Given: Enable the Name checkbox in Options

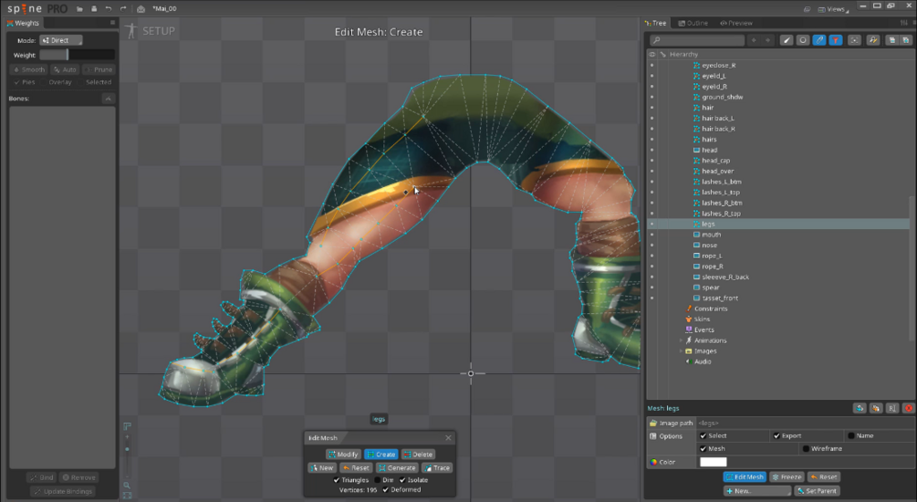Looking at the screenshot, I should [x=851, y=436].
